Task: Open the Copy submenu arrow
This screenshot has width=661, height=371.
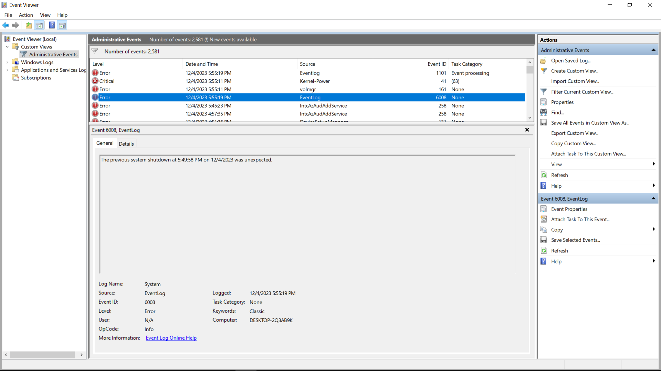Action: (653, 229)
